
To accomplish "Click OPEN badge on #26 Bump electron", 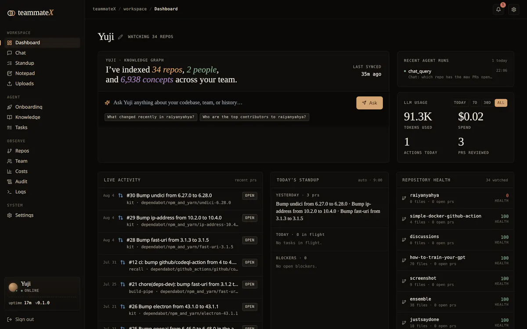I will pyautogui.click(x=250, y=307).
